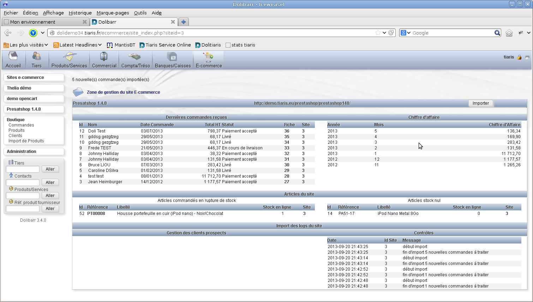This screenshot has height=302, width=533.
Task: Open the Tiers module icon
Action: pos(36,57)
